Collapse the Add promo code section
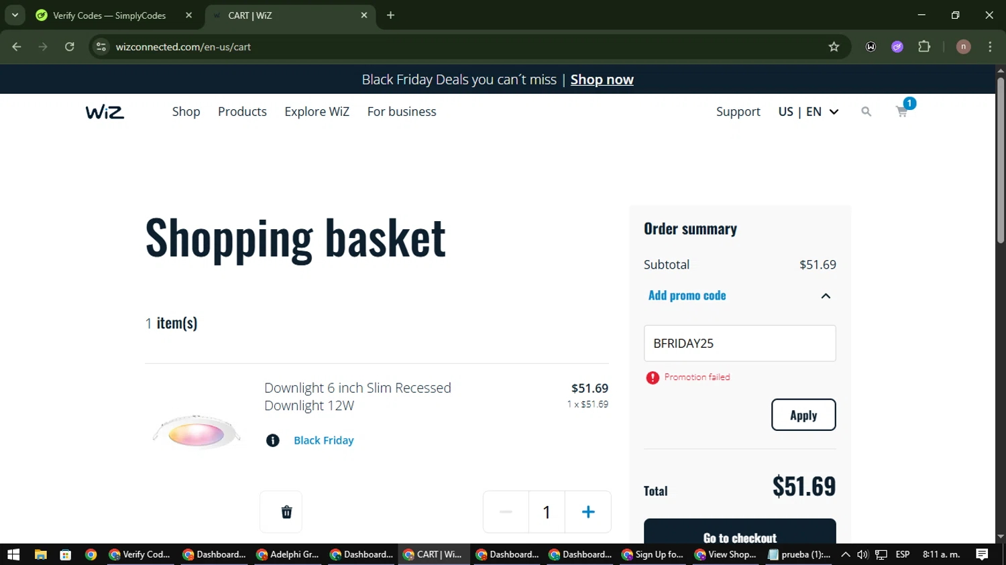 pos(826,296)
